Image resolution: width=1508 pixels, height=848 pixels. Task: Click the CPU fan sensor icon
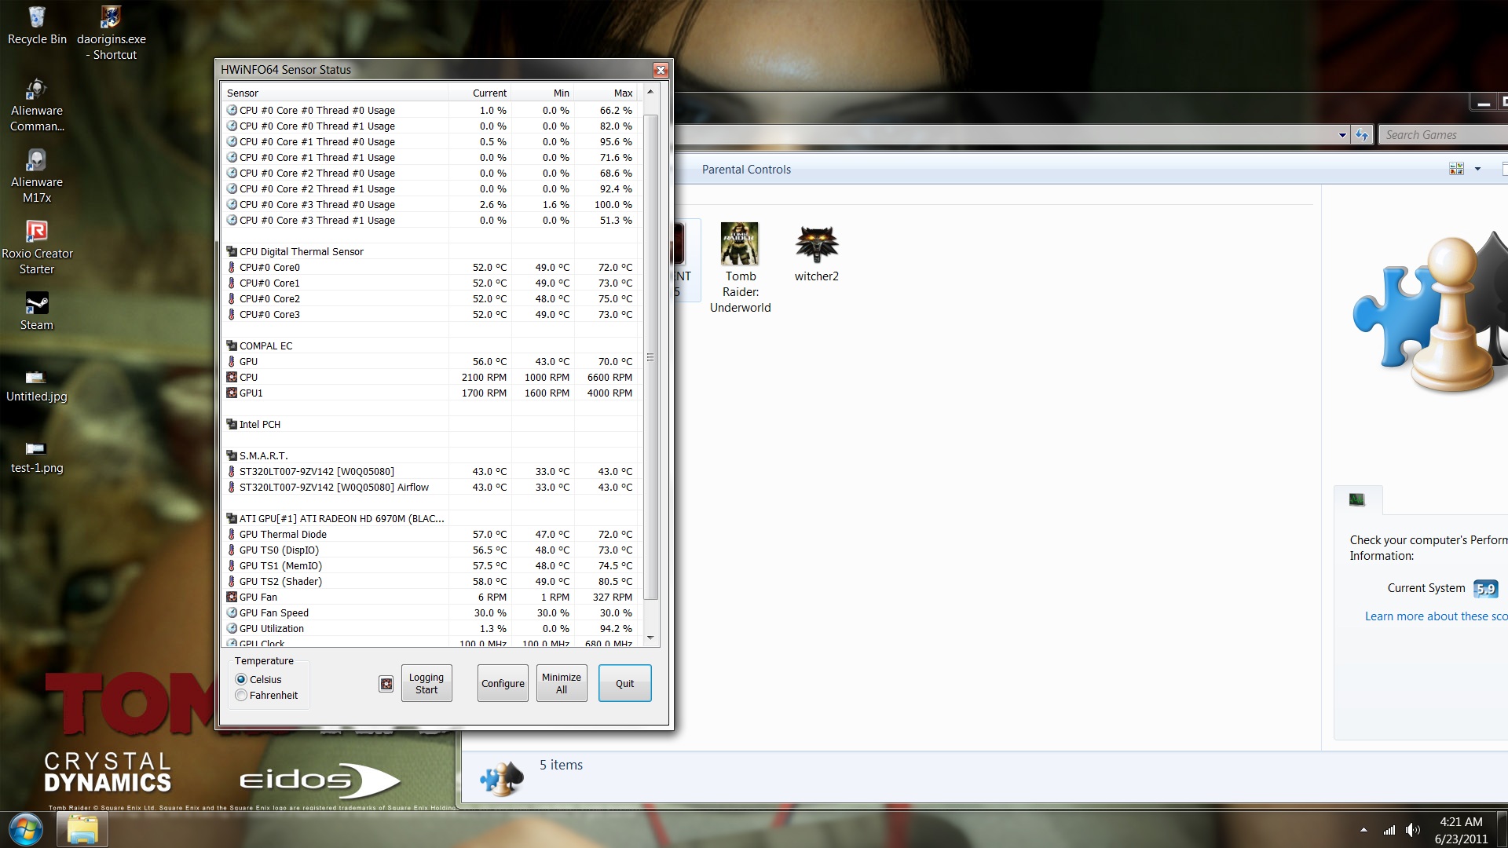[232, 378]
